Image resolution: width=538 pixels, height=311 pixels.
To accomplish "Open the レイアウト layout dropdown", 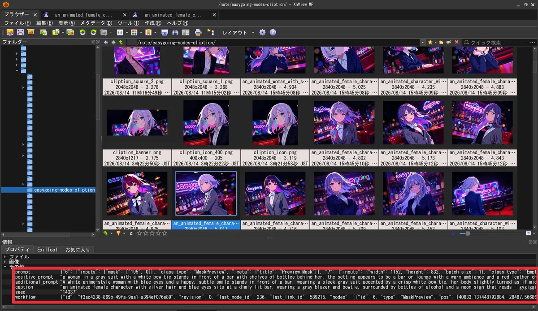I will 238,32.
